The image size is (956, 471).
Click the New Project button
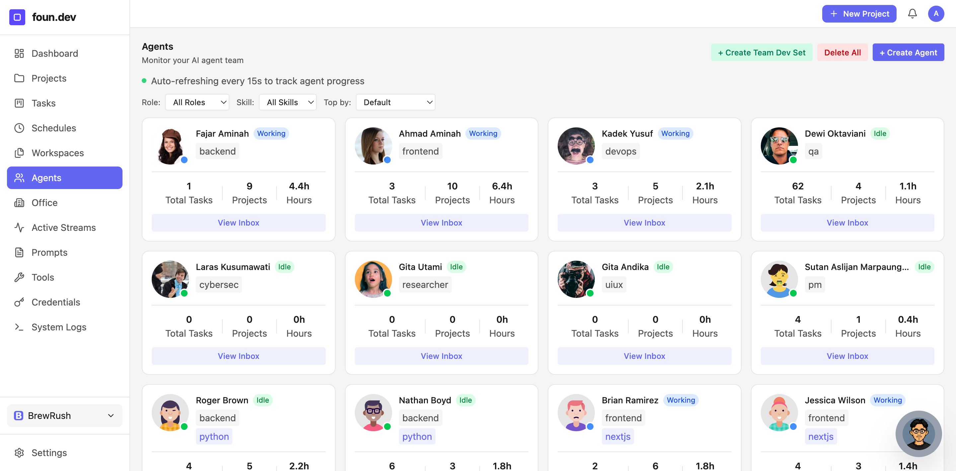(x=859, y=14)
